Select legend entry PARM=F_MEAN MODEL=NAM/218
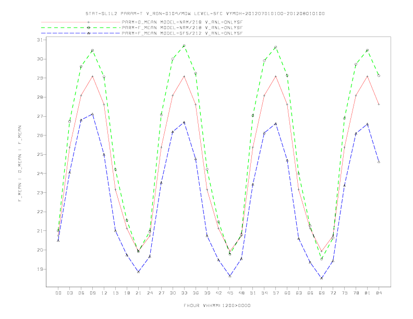 182,28
